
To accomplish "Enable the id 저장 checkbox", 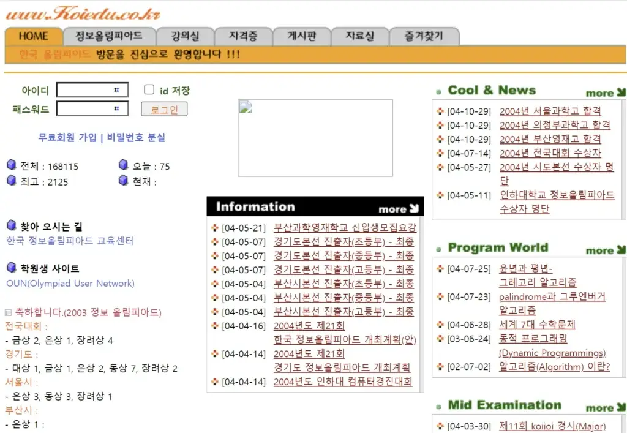I will [149, 89].
